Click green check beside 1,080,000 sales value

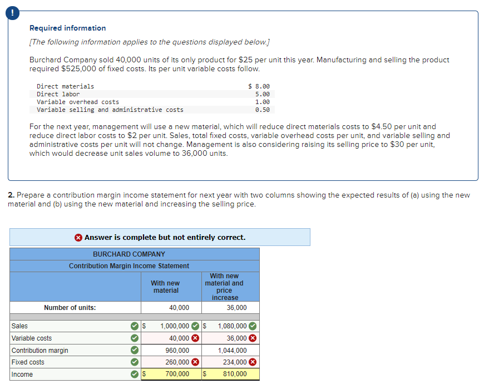[253, 326]
